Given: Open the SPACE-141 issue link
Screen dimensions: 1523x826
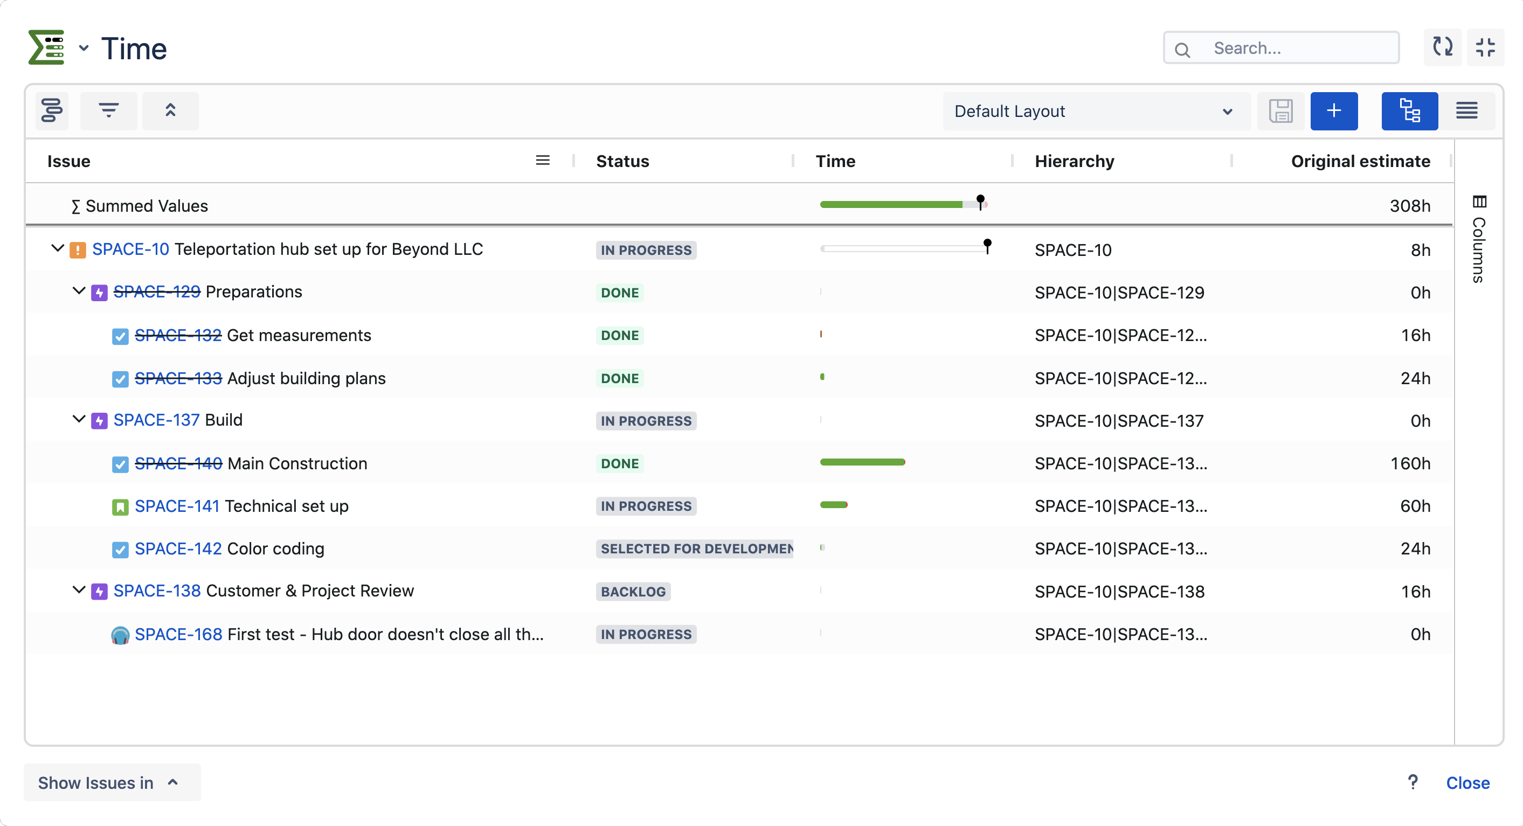Looking at the screenshot, I should 177,506.
